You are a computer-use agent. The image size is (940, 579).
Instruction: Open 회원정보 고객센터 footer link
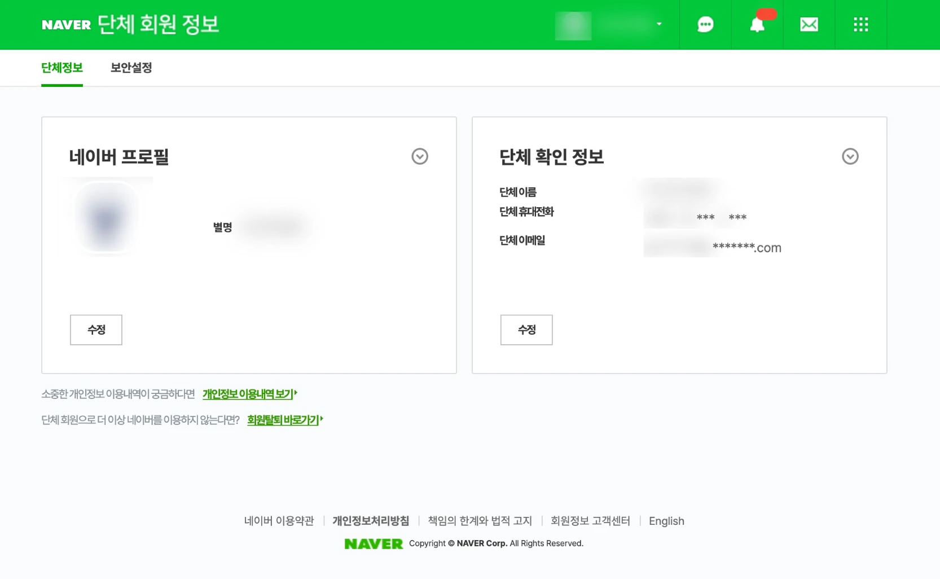[590, 521]
